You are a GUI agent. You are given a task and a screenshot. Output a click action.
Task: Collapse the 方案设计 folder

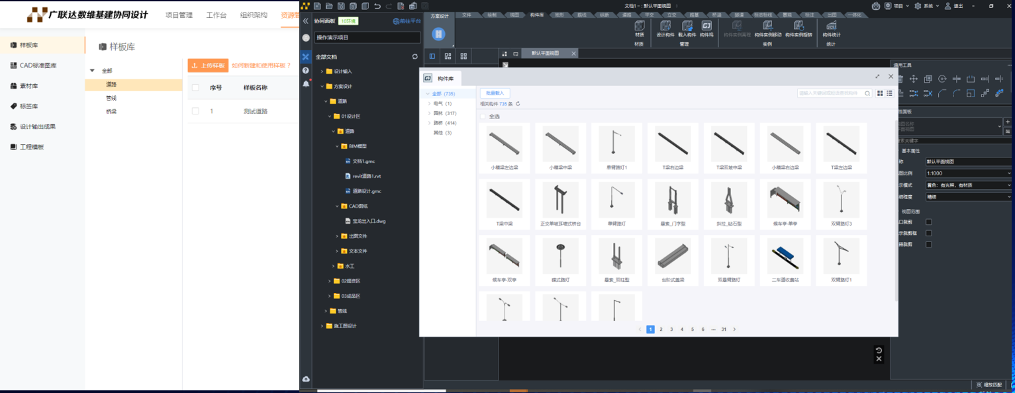[x=322, y=86]
